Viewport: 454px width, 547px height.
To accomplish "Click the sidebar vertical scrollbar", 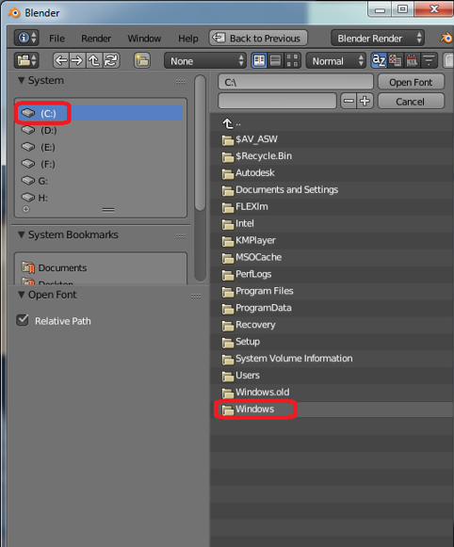I will (x=200, y=143).
